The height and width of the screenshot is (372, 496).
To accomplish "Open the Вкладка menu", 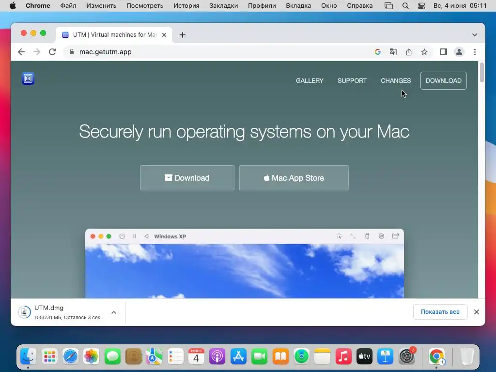I will (298, 6).
